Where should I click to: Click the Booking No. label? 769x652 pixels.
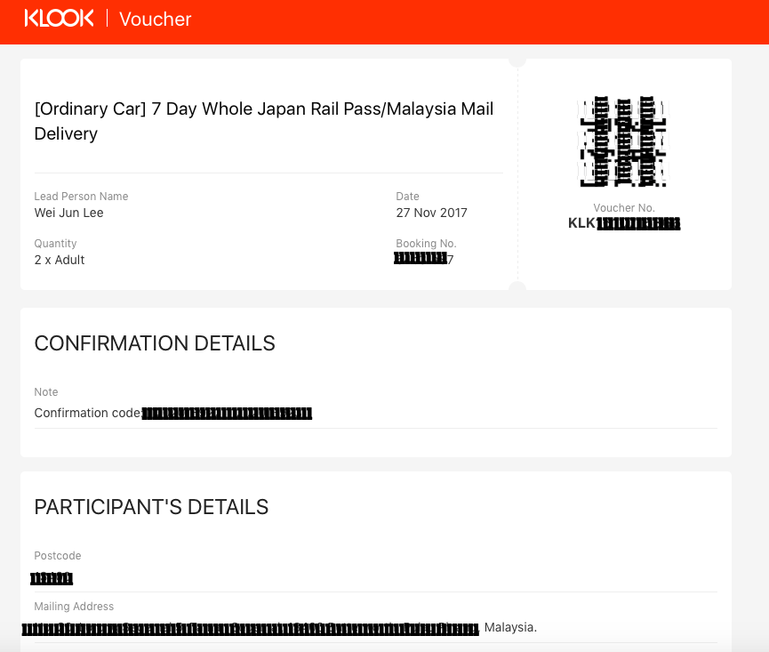426,244
